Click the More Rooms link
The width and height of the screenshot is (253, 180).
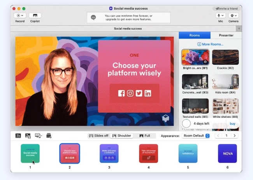click(x=211, y=44)
